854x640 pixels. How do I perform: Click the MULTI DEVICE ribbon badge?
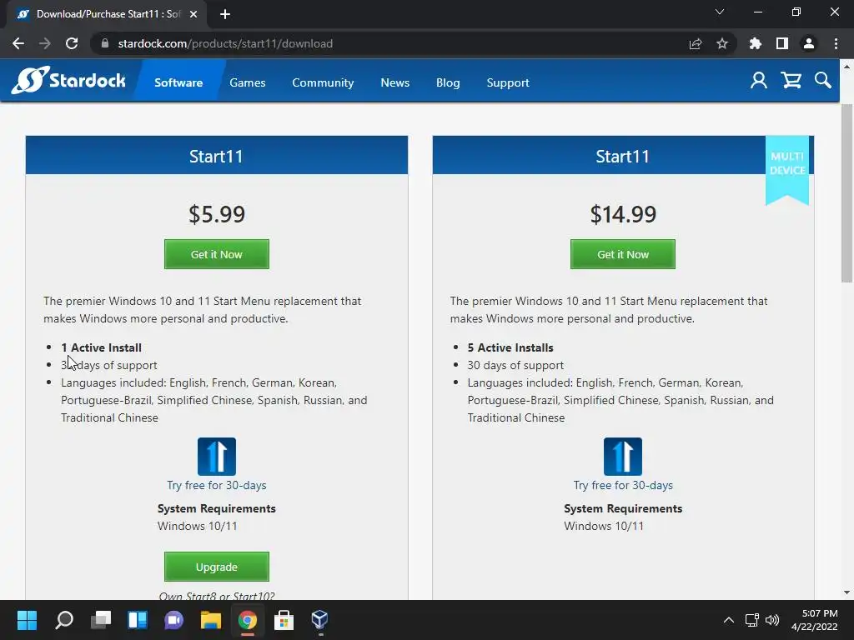pos(787,170)
